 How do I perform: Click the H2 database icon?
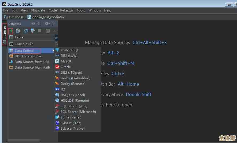click(x=57, y=89)
